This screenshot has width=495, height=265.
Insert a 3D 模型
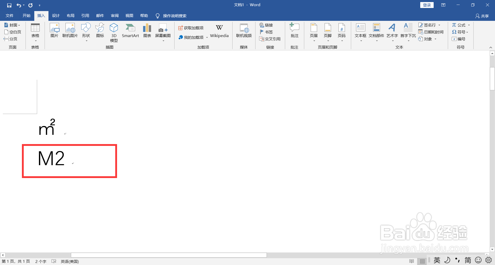point(114,32)
